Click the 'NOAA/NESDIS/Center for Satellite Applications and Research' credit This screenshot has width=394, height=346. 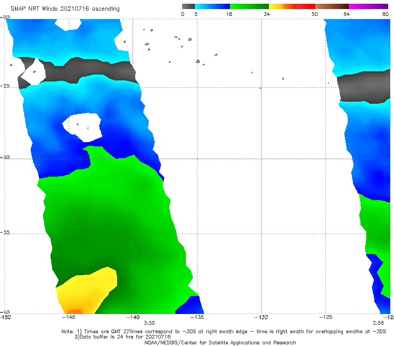pos(220,343)
